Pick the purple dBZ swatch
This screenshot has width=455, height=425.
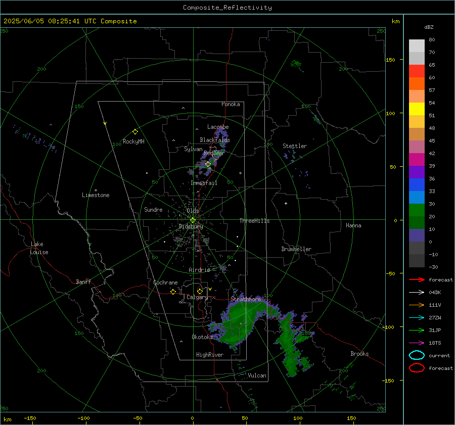click(x=417, y=172)
